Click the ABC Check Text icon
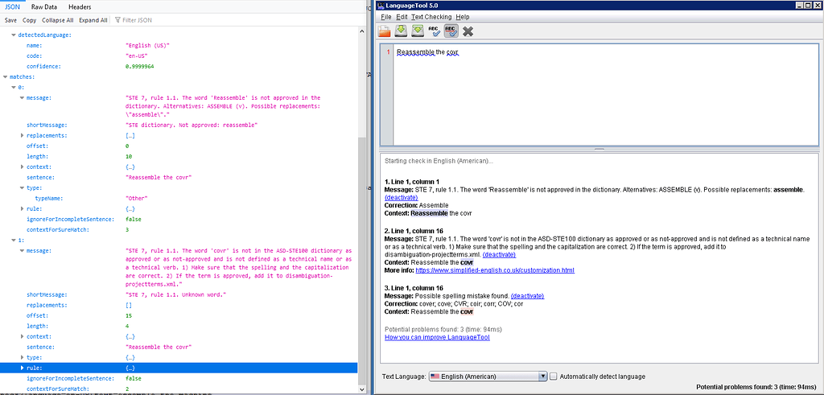The width and height of the screenshot is (824, 395). coord(434,31)
